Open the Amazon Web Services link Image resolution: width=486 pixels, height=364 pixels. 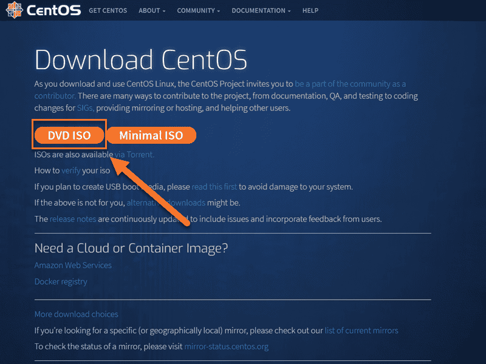click(73, 265)
